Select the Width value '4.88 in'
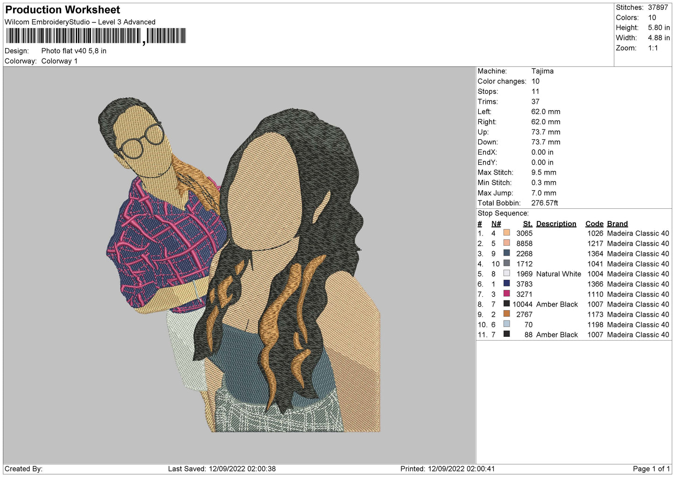 pyautogui.click(x=659, y=38)
